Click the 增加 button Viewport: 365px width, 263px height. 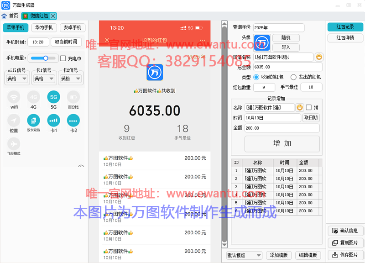[x=282, y=143]
